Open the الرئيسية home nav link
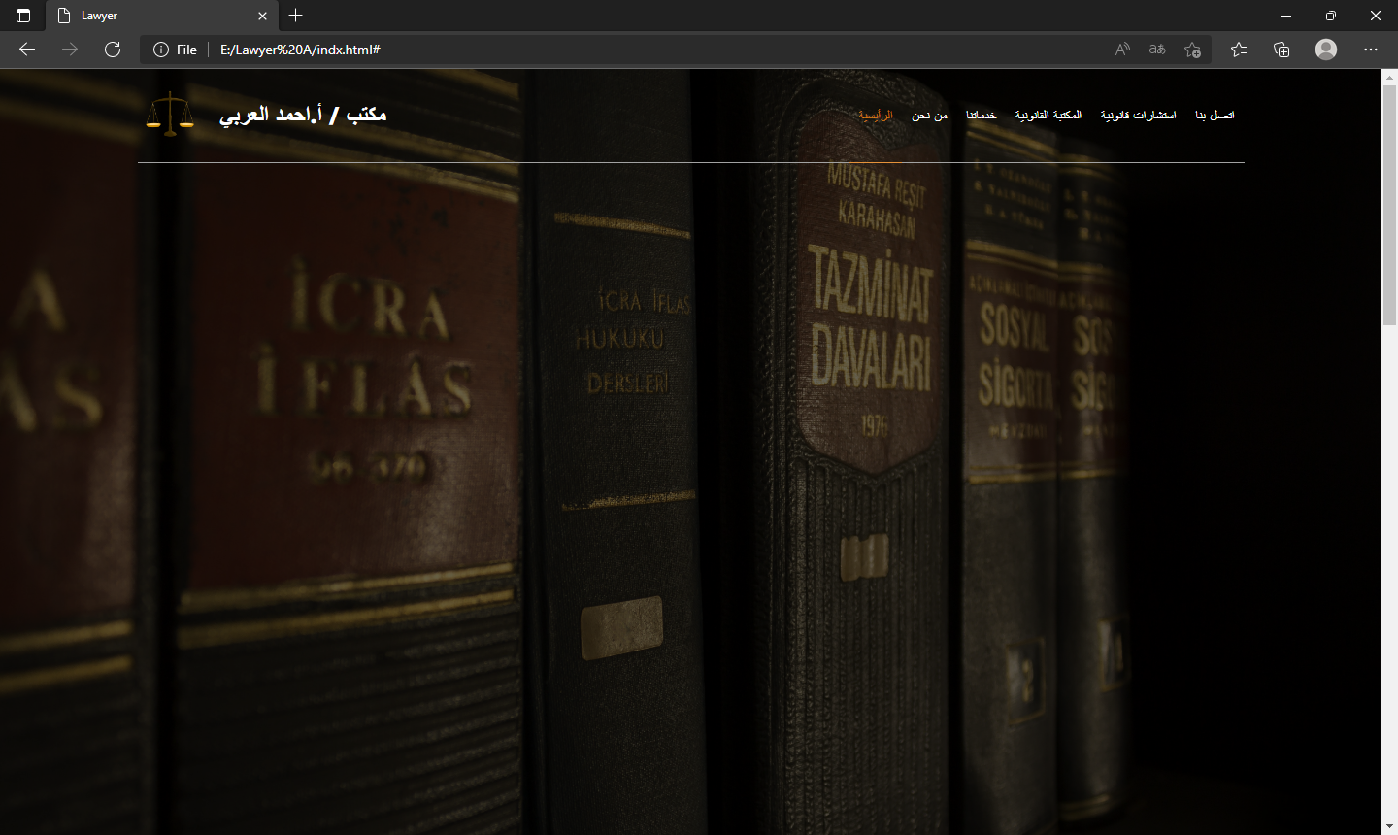This screenshot has height=835, width=1398. click(x=875, y=116)
